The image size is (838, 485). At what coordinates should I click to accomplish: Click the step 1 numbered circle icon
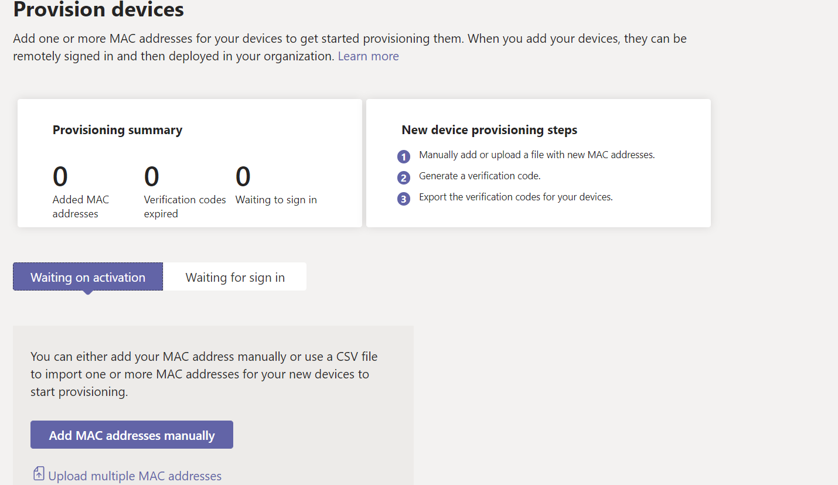pos(403,157)
